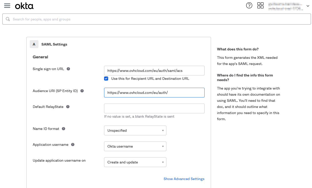Open the Name ID format dropdown

tap(135, 130)
